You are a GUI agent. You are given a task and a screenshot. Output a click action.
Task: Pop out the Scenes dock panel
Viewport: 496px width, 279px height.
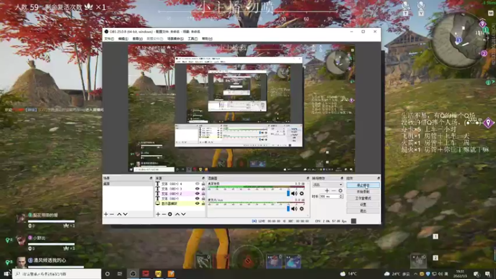[x=151, y=179]
